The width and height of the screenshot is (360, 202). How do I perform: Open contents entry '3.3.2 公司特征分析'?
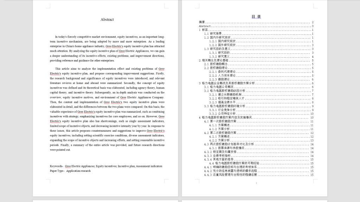261,113
